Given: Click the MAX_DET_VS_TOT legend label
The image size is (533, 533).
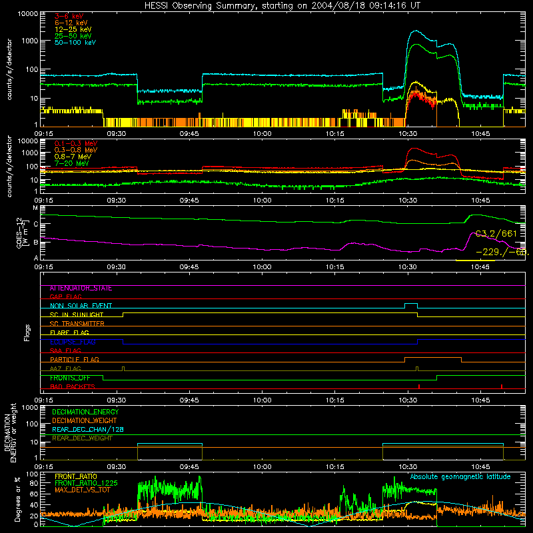Looking at the screenshot, I should pyautogui.click(x=83, y=490).
